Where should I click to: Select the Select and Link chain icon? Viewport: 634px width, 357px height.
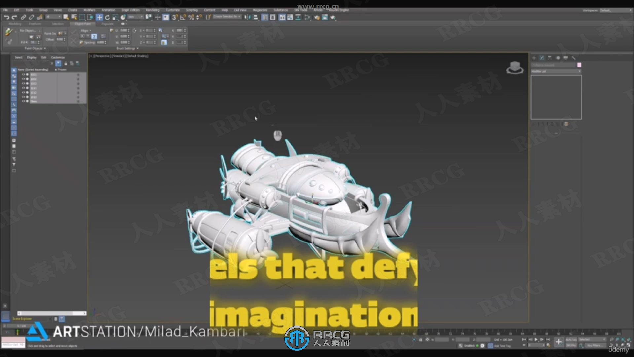click(23, 17)
